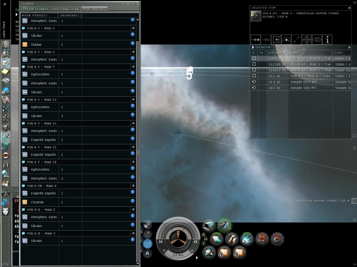Click the speed gauge showing 0.0 M/S

[178, 255]
